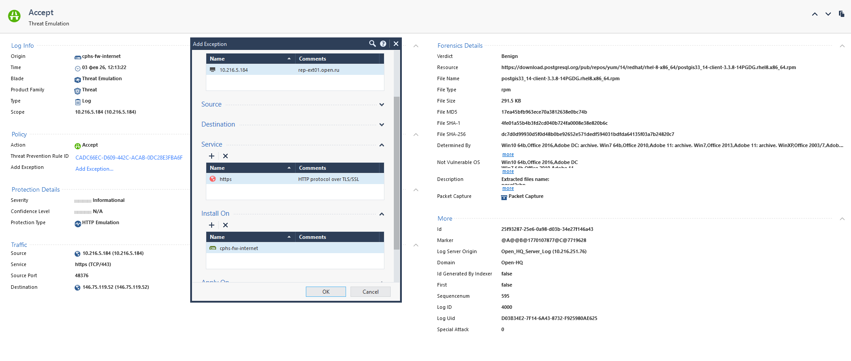Collapse the Service section

pos(382,145)
